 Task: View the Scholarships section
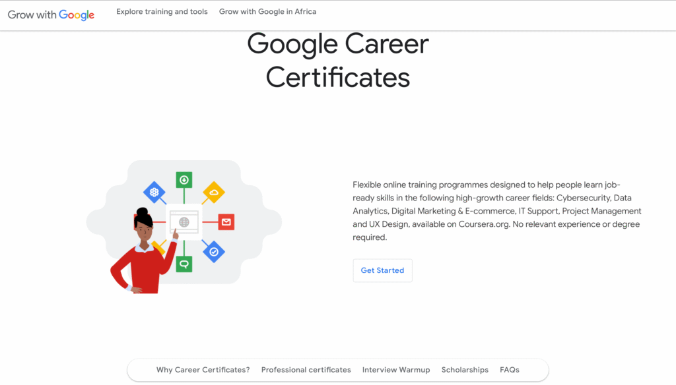[465, 370]
